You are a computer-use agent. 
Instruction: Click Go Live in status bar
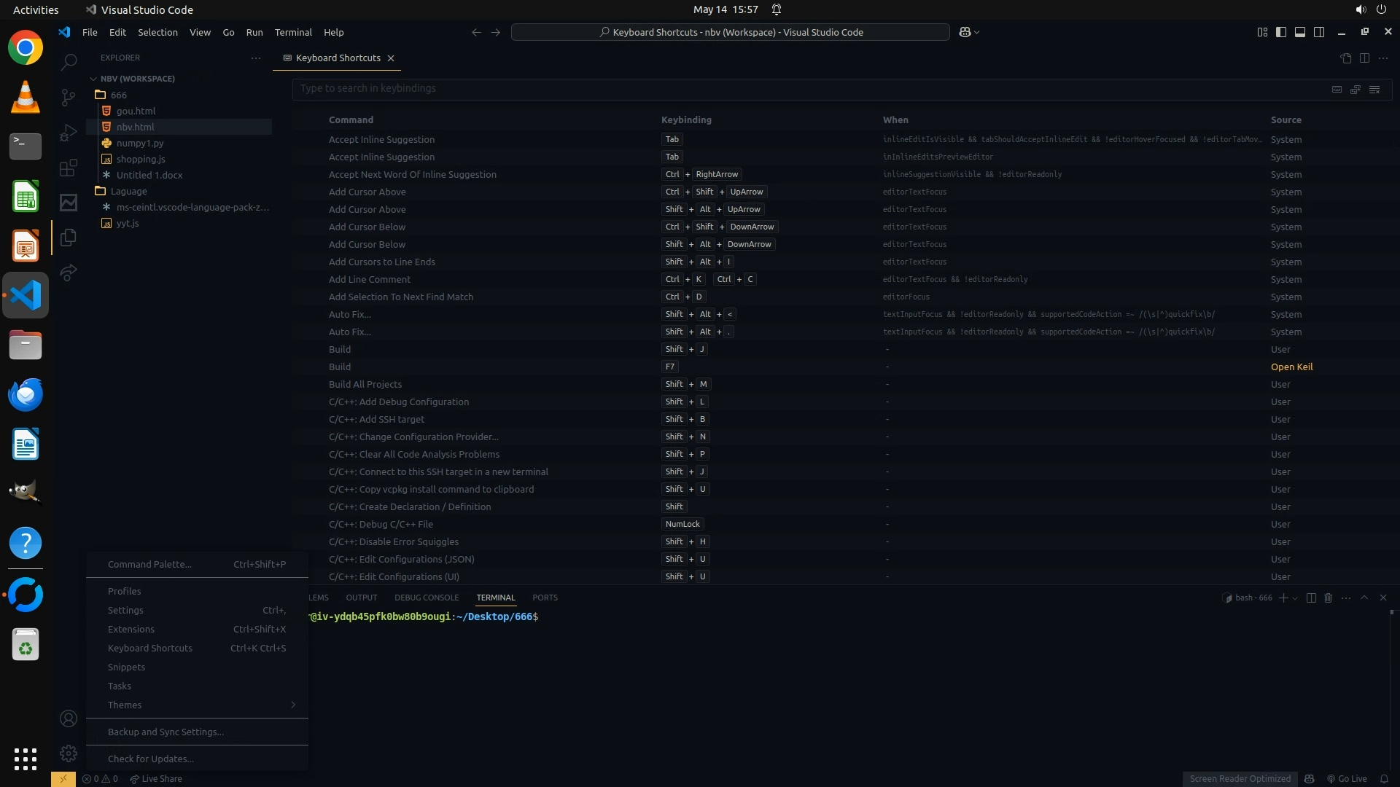pos(1347,779)
